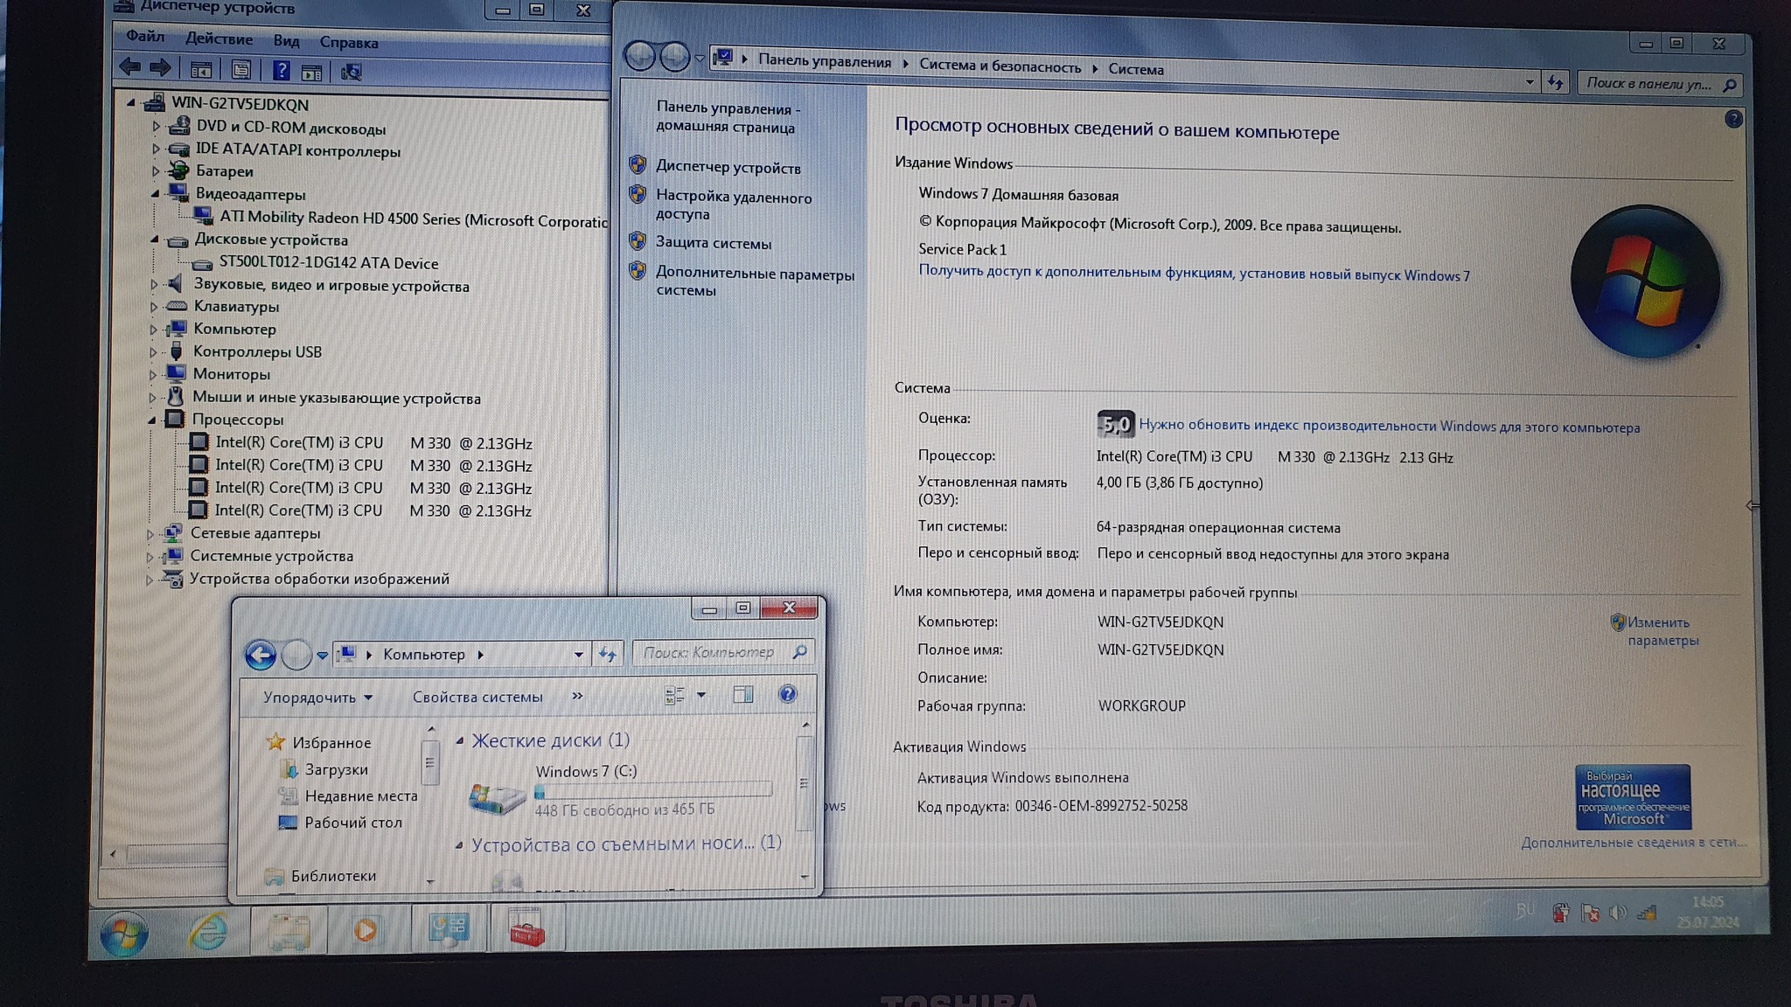Click the volume icon in system tray
The image size is (1791, 1007).
coord(1618,913)
